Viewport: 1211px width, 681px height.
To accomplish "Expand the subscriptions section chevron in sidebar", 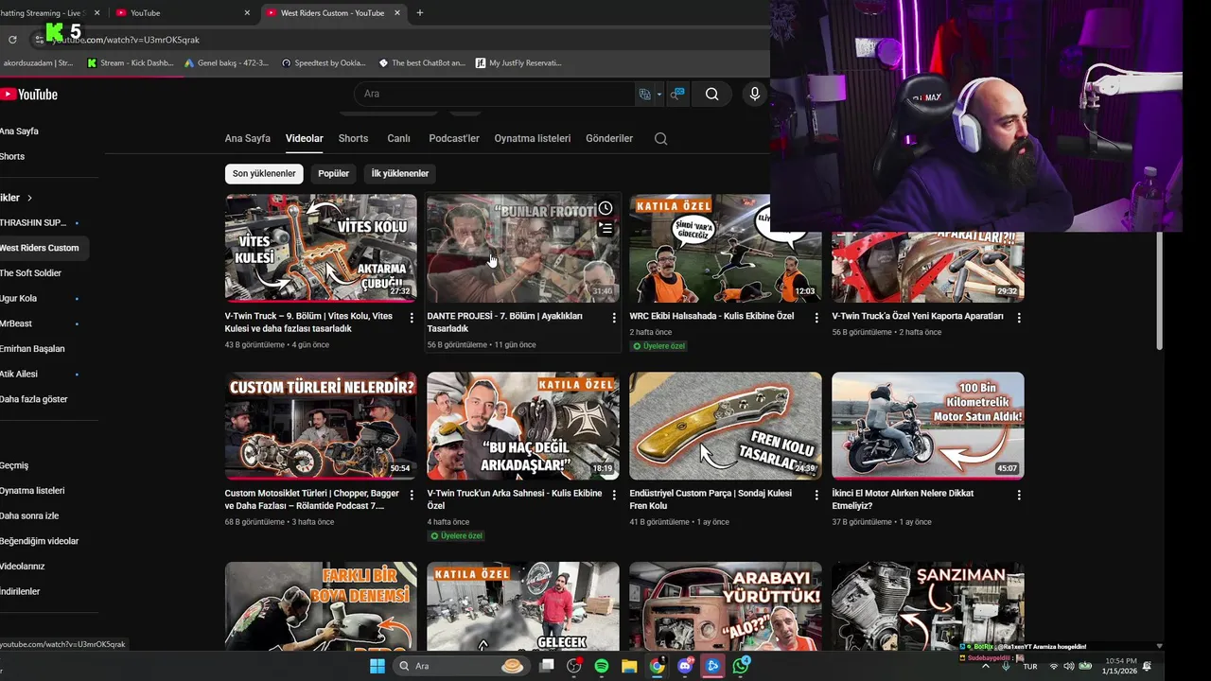I will click(x=29, y=198).
